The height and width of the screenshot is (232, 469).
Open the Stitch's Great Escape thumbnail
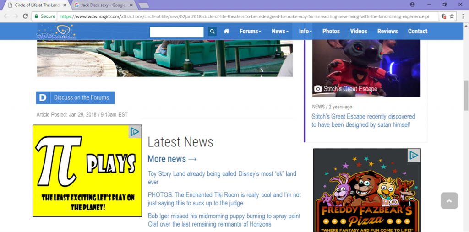pyautogui.click(x=366, y=68)
